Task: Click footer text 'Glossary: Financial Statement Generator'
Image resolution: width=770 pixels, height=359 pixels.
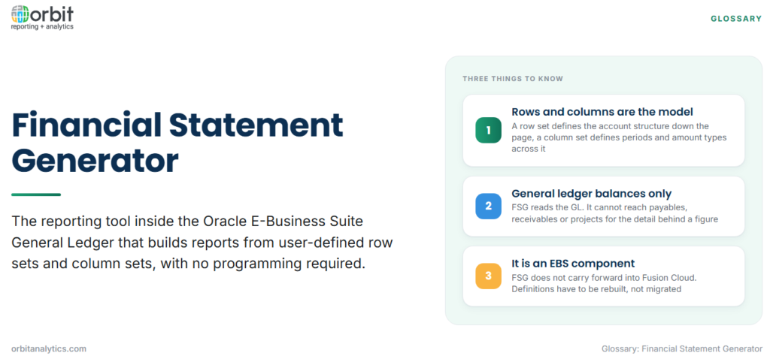Action: (x=681, y=348)
